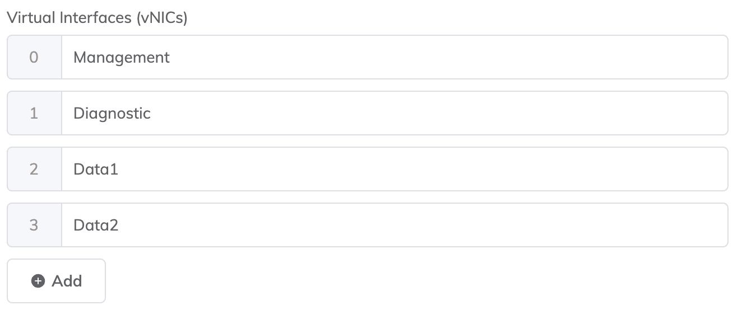Place cursor on the Data1 text
This screenshot has height=310, width=742.
(96, 169)
